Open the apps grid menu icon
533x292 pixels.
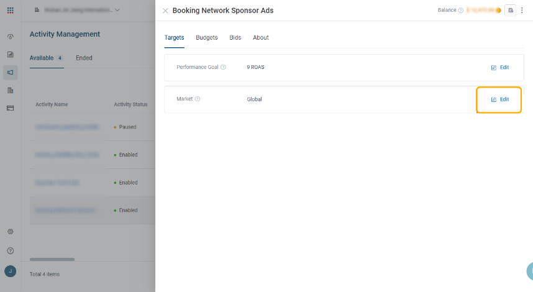(x=10, y=10)
